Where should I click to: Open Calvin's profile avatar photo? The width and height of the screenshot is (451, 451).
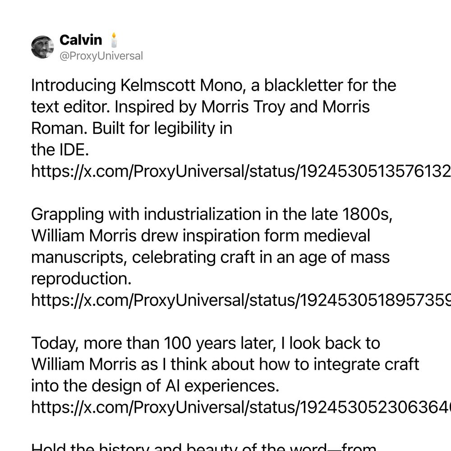42,47
